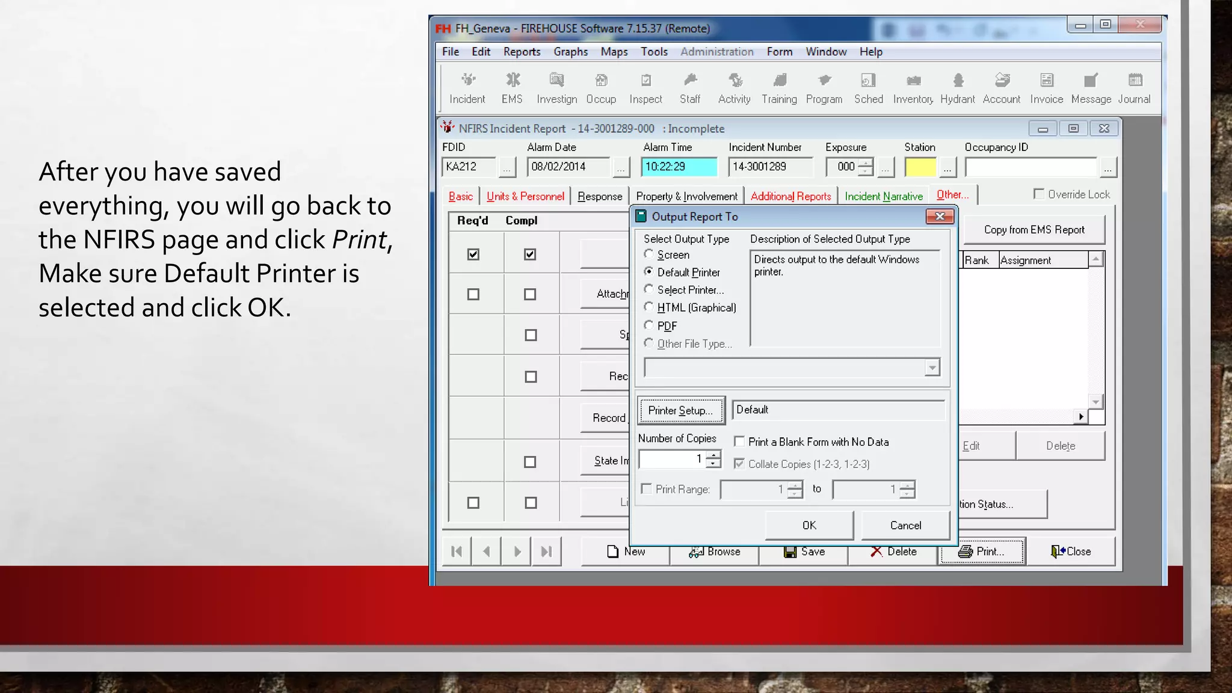Click the New record button
Image resolution: width=1232 pixels, height=693 pixels.
pos(626,552)
